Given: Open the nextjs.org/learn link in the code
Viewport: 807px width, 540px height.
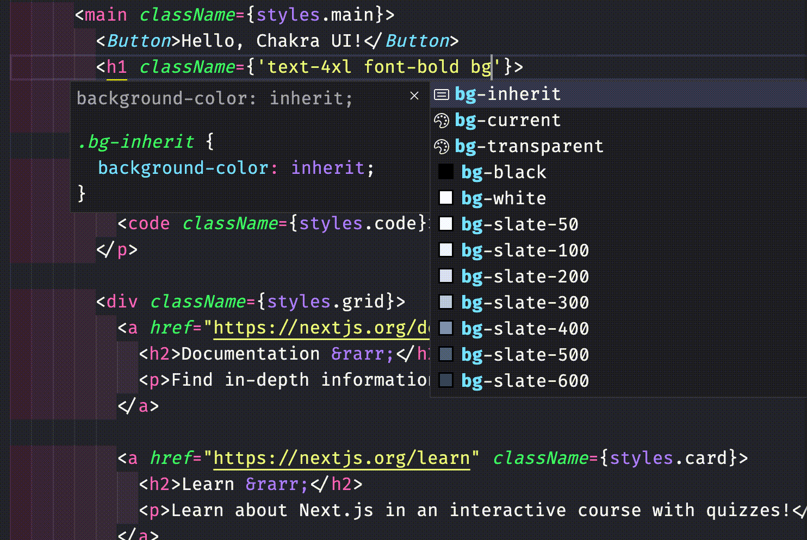Looking at the screenshot, I should coord(342,458).
